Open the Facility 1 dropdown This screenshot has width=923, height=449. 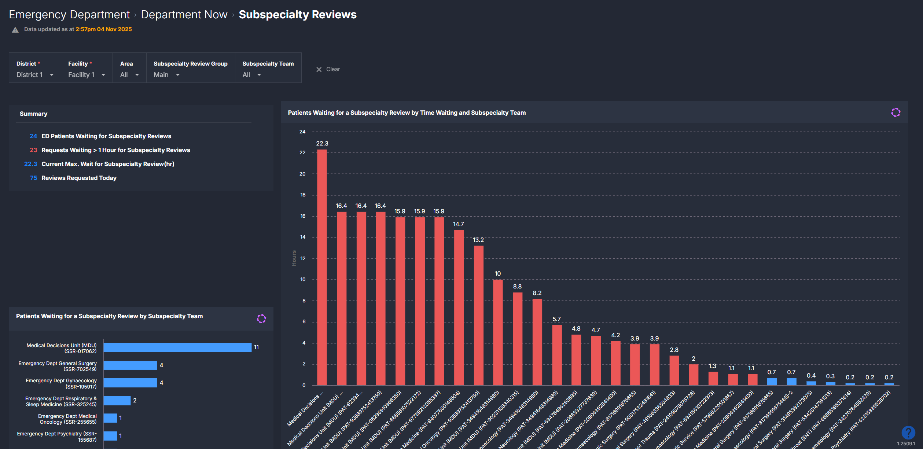tap(87, 75)
